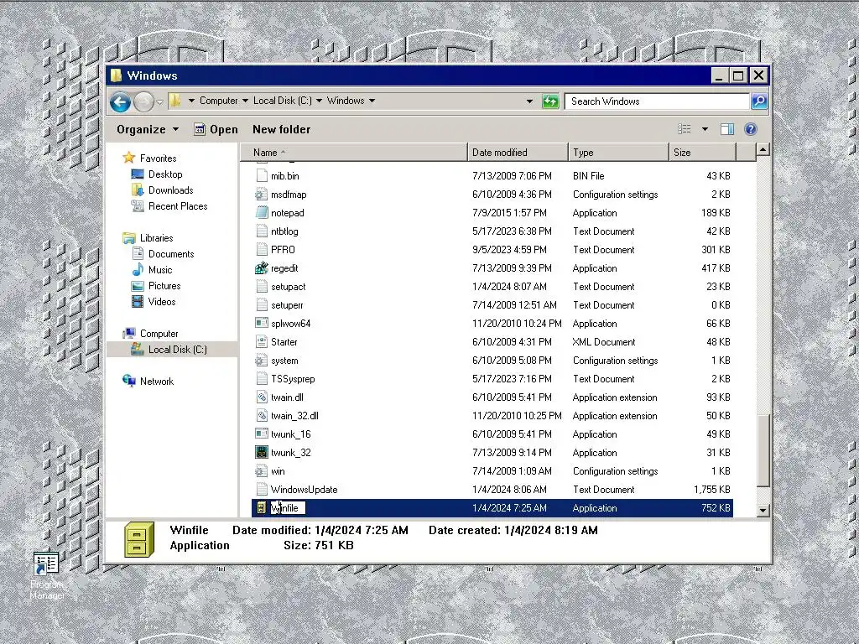
Task: Select Network in navigation pane
Action: (157, 382)
